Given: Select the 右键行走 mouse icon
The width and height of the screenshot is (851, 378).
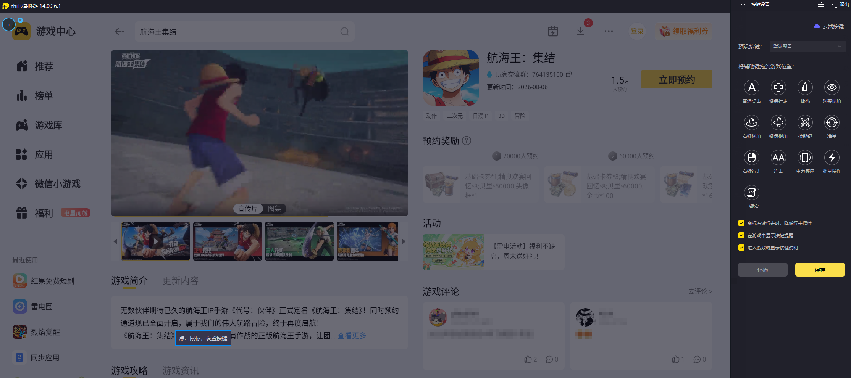Looking at the screenshot, I should (751, 158).
